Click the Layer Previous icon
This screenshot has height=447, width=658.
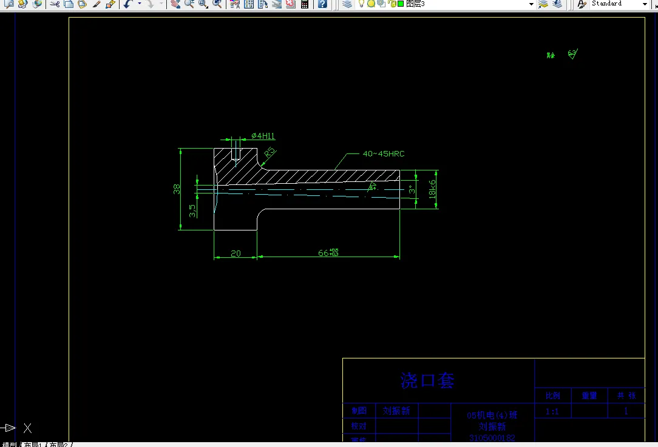coord(557,4)
